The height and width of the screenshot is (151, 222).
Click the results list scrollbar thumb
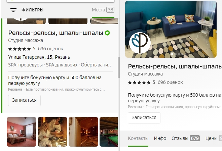tap(119, 67)
